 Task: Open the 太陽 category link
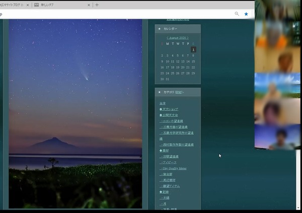pos(165,197)
